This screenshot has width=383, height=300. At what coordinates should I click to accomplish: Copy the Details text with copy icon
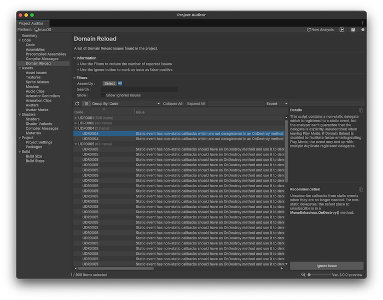click(x=361, y=110)
